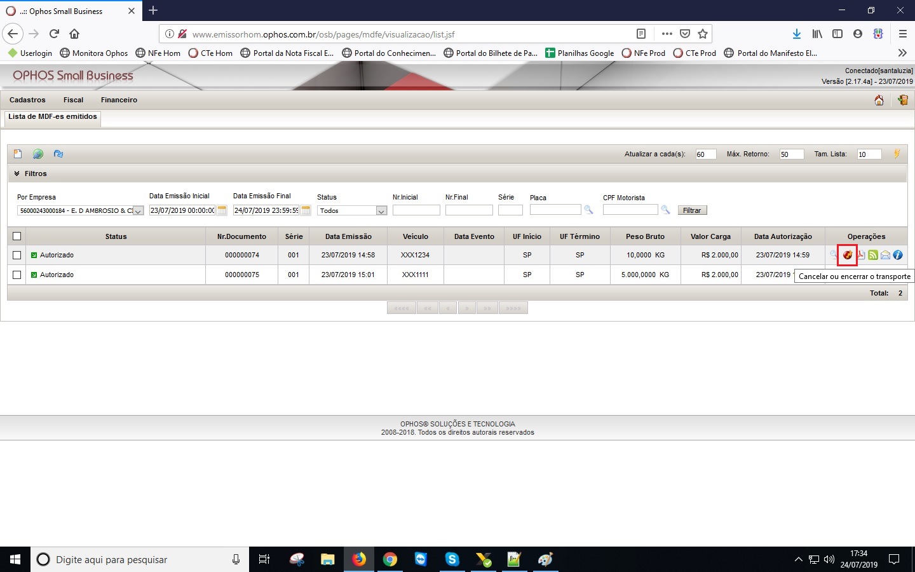Open the Por Empresa dropdown

click(x=138, y=211)
